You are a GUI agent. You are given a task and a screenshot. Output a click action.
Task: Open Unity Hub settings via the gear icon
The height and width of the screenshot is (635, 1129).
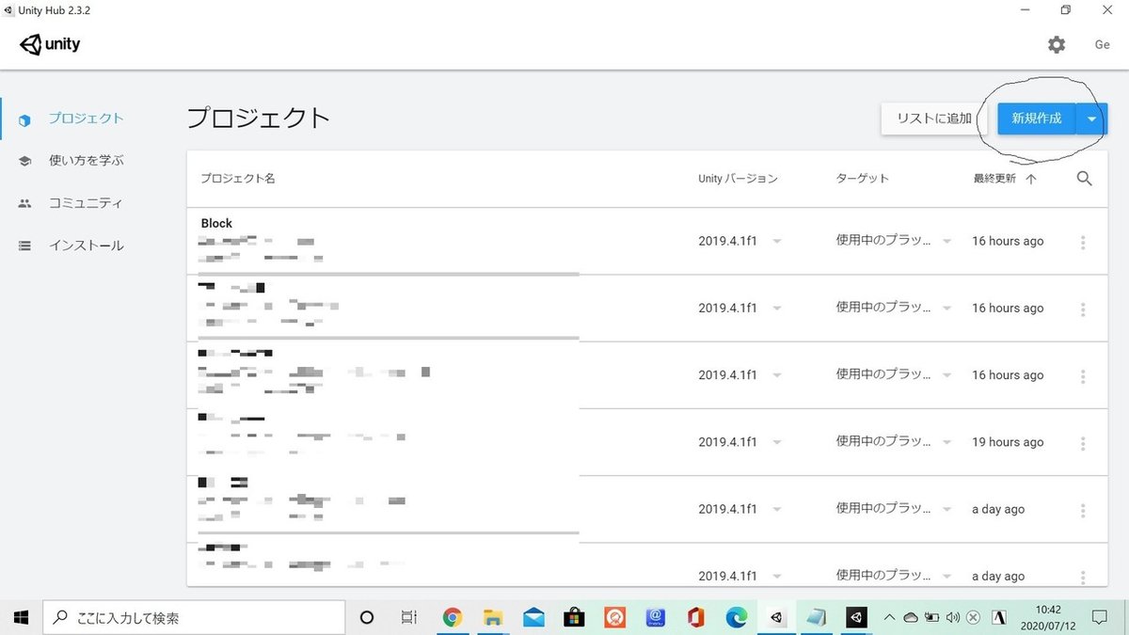[x=1056, y=44]
